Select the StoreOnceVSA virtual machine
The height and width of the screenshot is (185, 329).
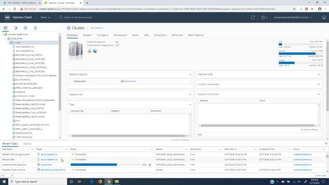[x=24, y=133]
